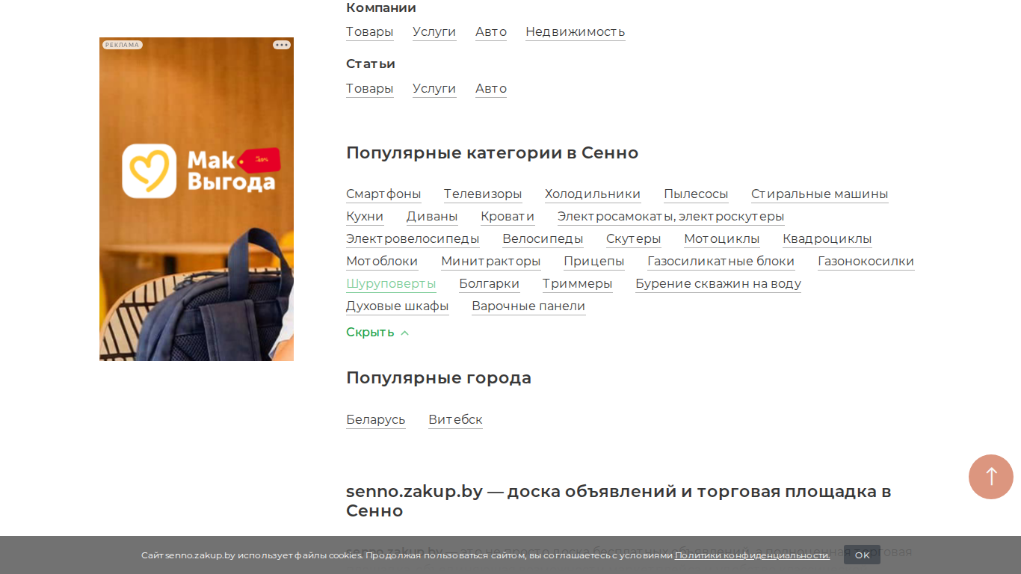Accept cookies with the OK button

(x=862, y=555)
